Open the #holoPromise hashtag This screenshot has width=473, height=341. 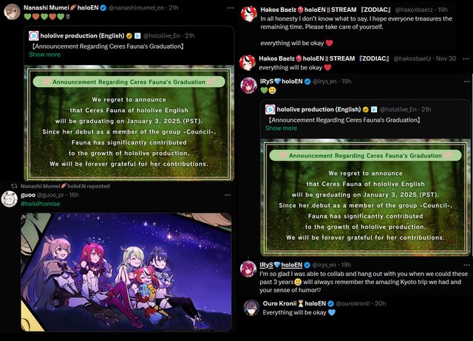point(41,204)
